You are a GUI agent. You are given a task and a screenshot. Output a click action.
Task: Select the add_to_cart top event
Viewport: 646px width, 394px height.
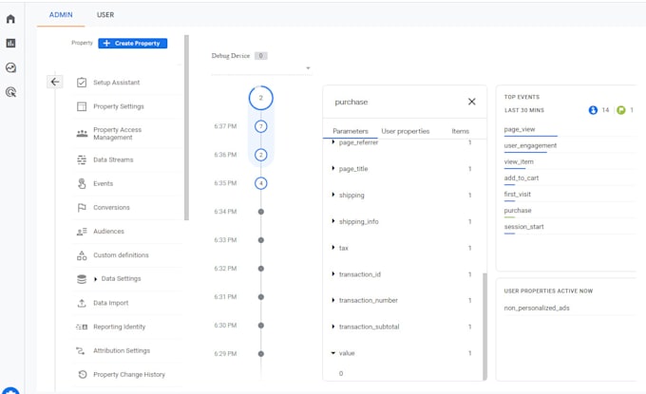click(522, 178)
